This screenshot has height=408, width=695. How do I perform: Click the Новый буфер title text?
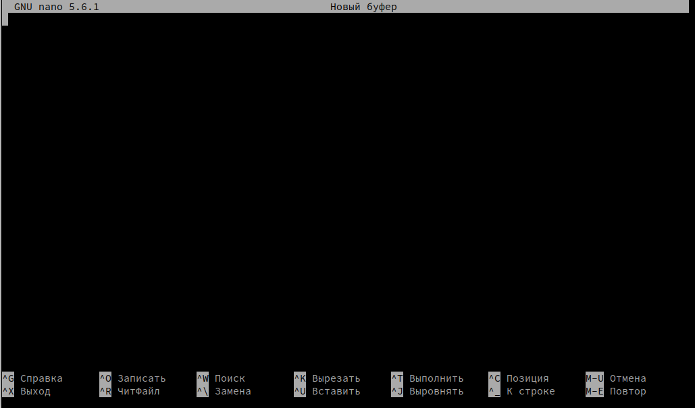pos(363,7)
